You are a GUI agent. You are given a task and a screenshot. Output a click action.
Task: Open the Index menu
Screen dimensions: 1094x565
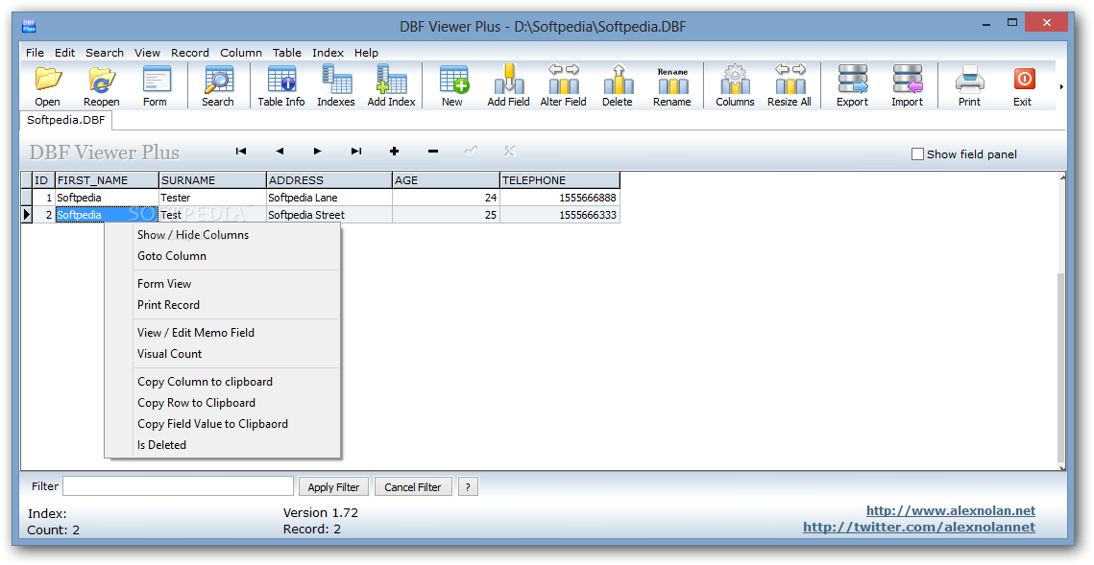(x=328, y=52)
